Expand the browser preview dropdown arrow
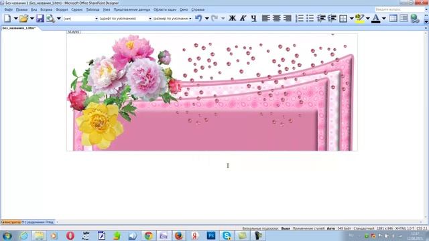The height and width of the screenshot is (241, 429). pyautogui.click(x=58, y=19)
